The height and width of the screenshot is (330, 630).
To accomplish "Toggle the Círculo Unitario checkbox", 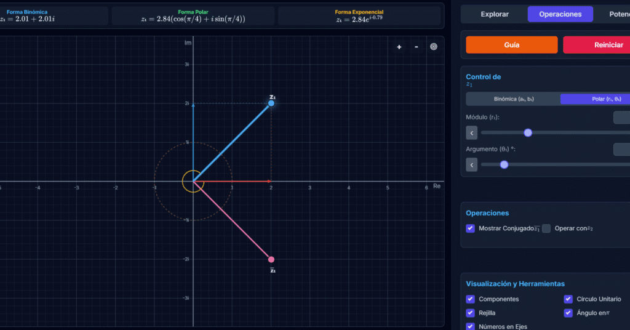I will 568,299.
